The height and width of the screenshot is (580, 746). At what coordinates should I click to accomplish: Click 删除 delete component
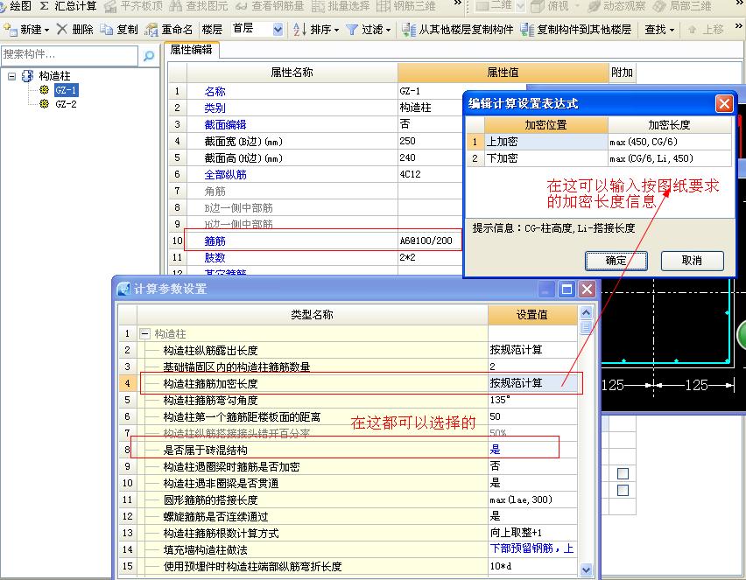coord(75,30)
